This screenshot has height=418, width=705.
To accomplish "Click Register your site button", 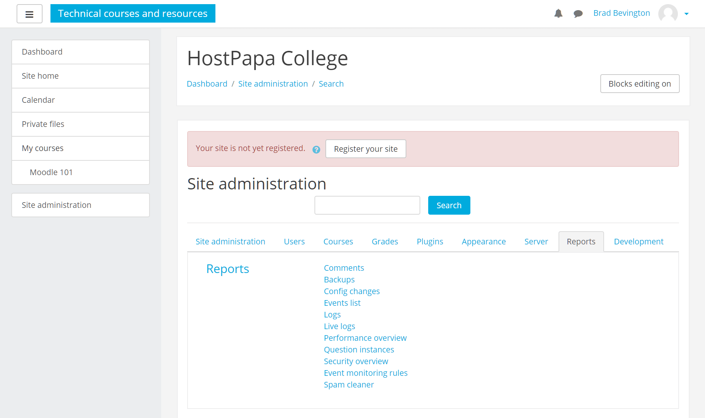I will [366, 149].
